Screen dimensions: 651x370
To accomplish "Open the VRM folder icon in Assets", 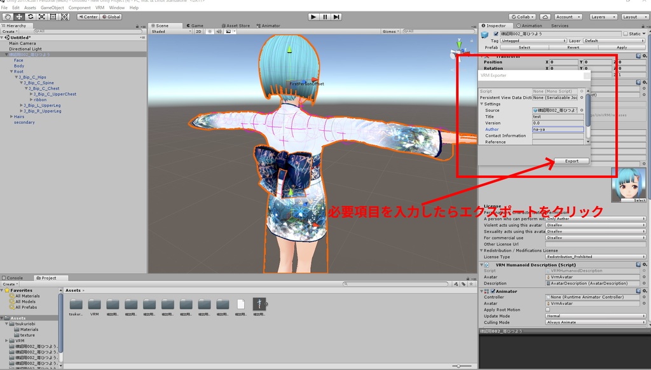I will coord(94,305).
